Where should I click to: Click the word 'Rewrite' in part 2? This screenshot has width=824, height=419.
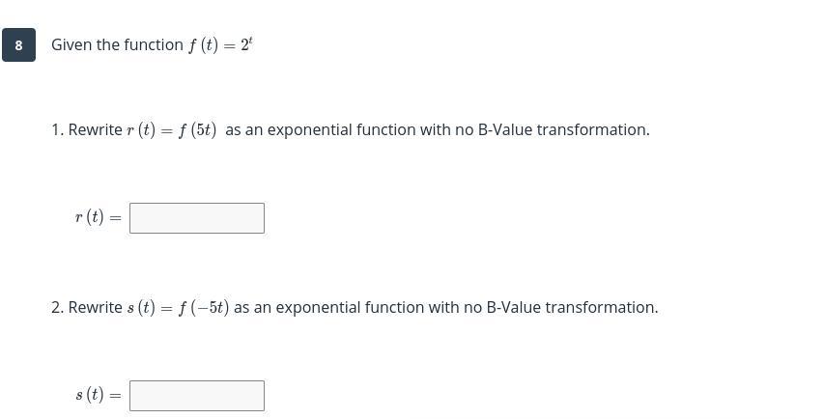click(95, 308)
